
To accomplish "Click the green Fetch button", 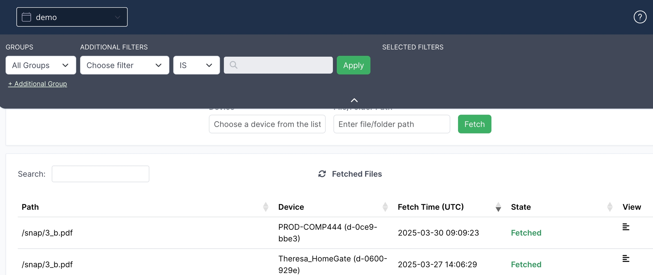I will point(474,124).
